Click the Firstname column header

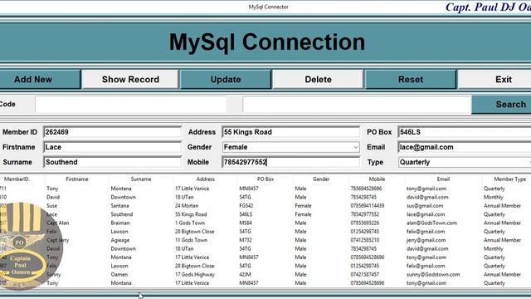pos(77,179)
